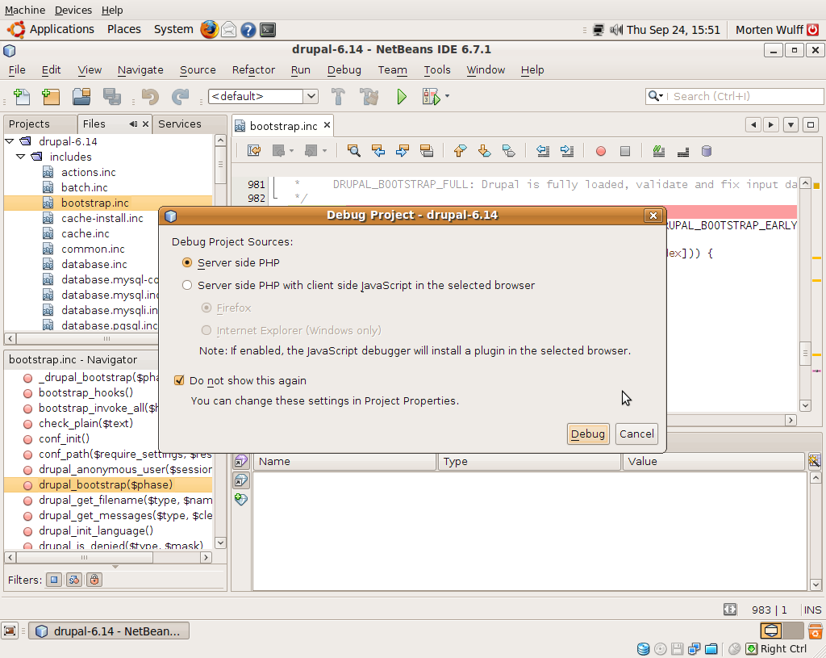Screen dimensions: 826x658
Task: Click the editor Find Selection magnifier icon
Action: click(354, 151)
